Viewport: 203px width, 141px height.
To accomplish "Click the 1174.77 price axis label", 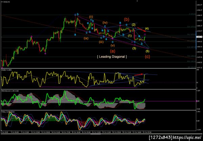I will [x=200, y=31].
